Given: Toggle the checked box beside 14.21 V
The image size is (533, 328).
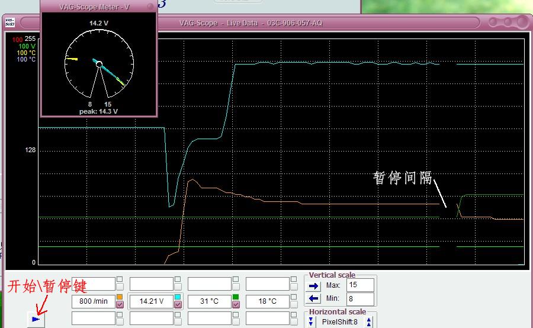Looking at the screenshot, I should click(x=178, y=304).
